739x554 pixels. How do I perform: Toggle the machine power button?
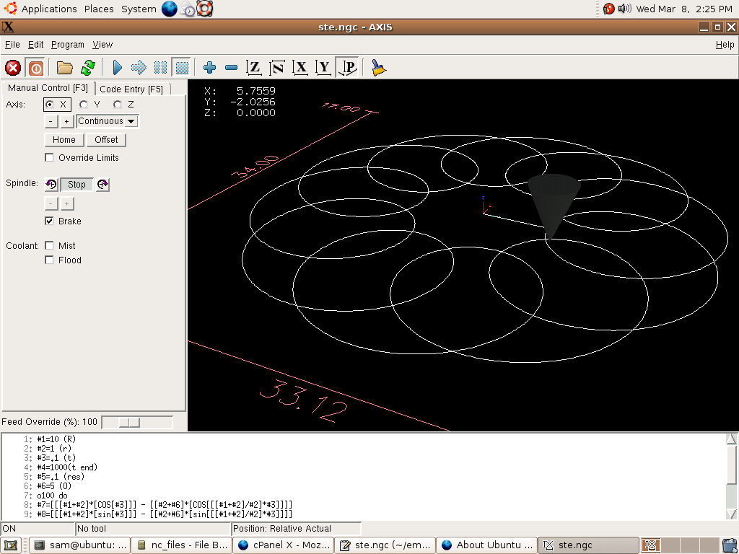pyautogui.click(x=35, y=68)
